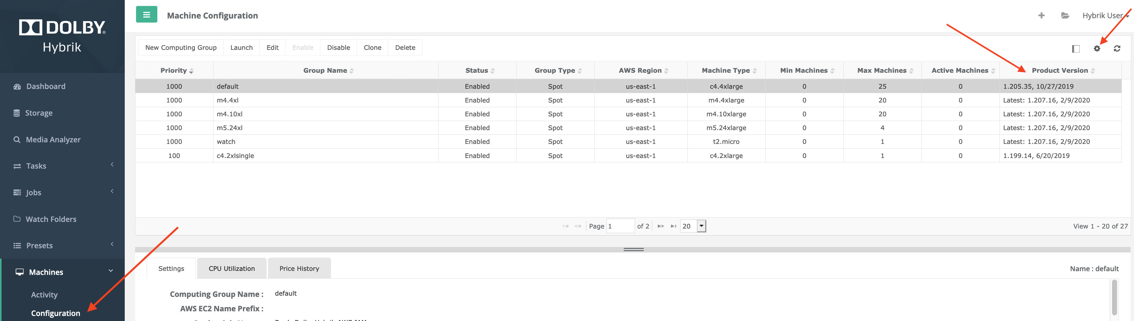1134x321 pixels.
Task: Select the m5.24xl group row
Action: click(x=628, y=128)
